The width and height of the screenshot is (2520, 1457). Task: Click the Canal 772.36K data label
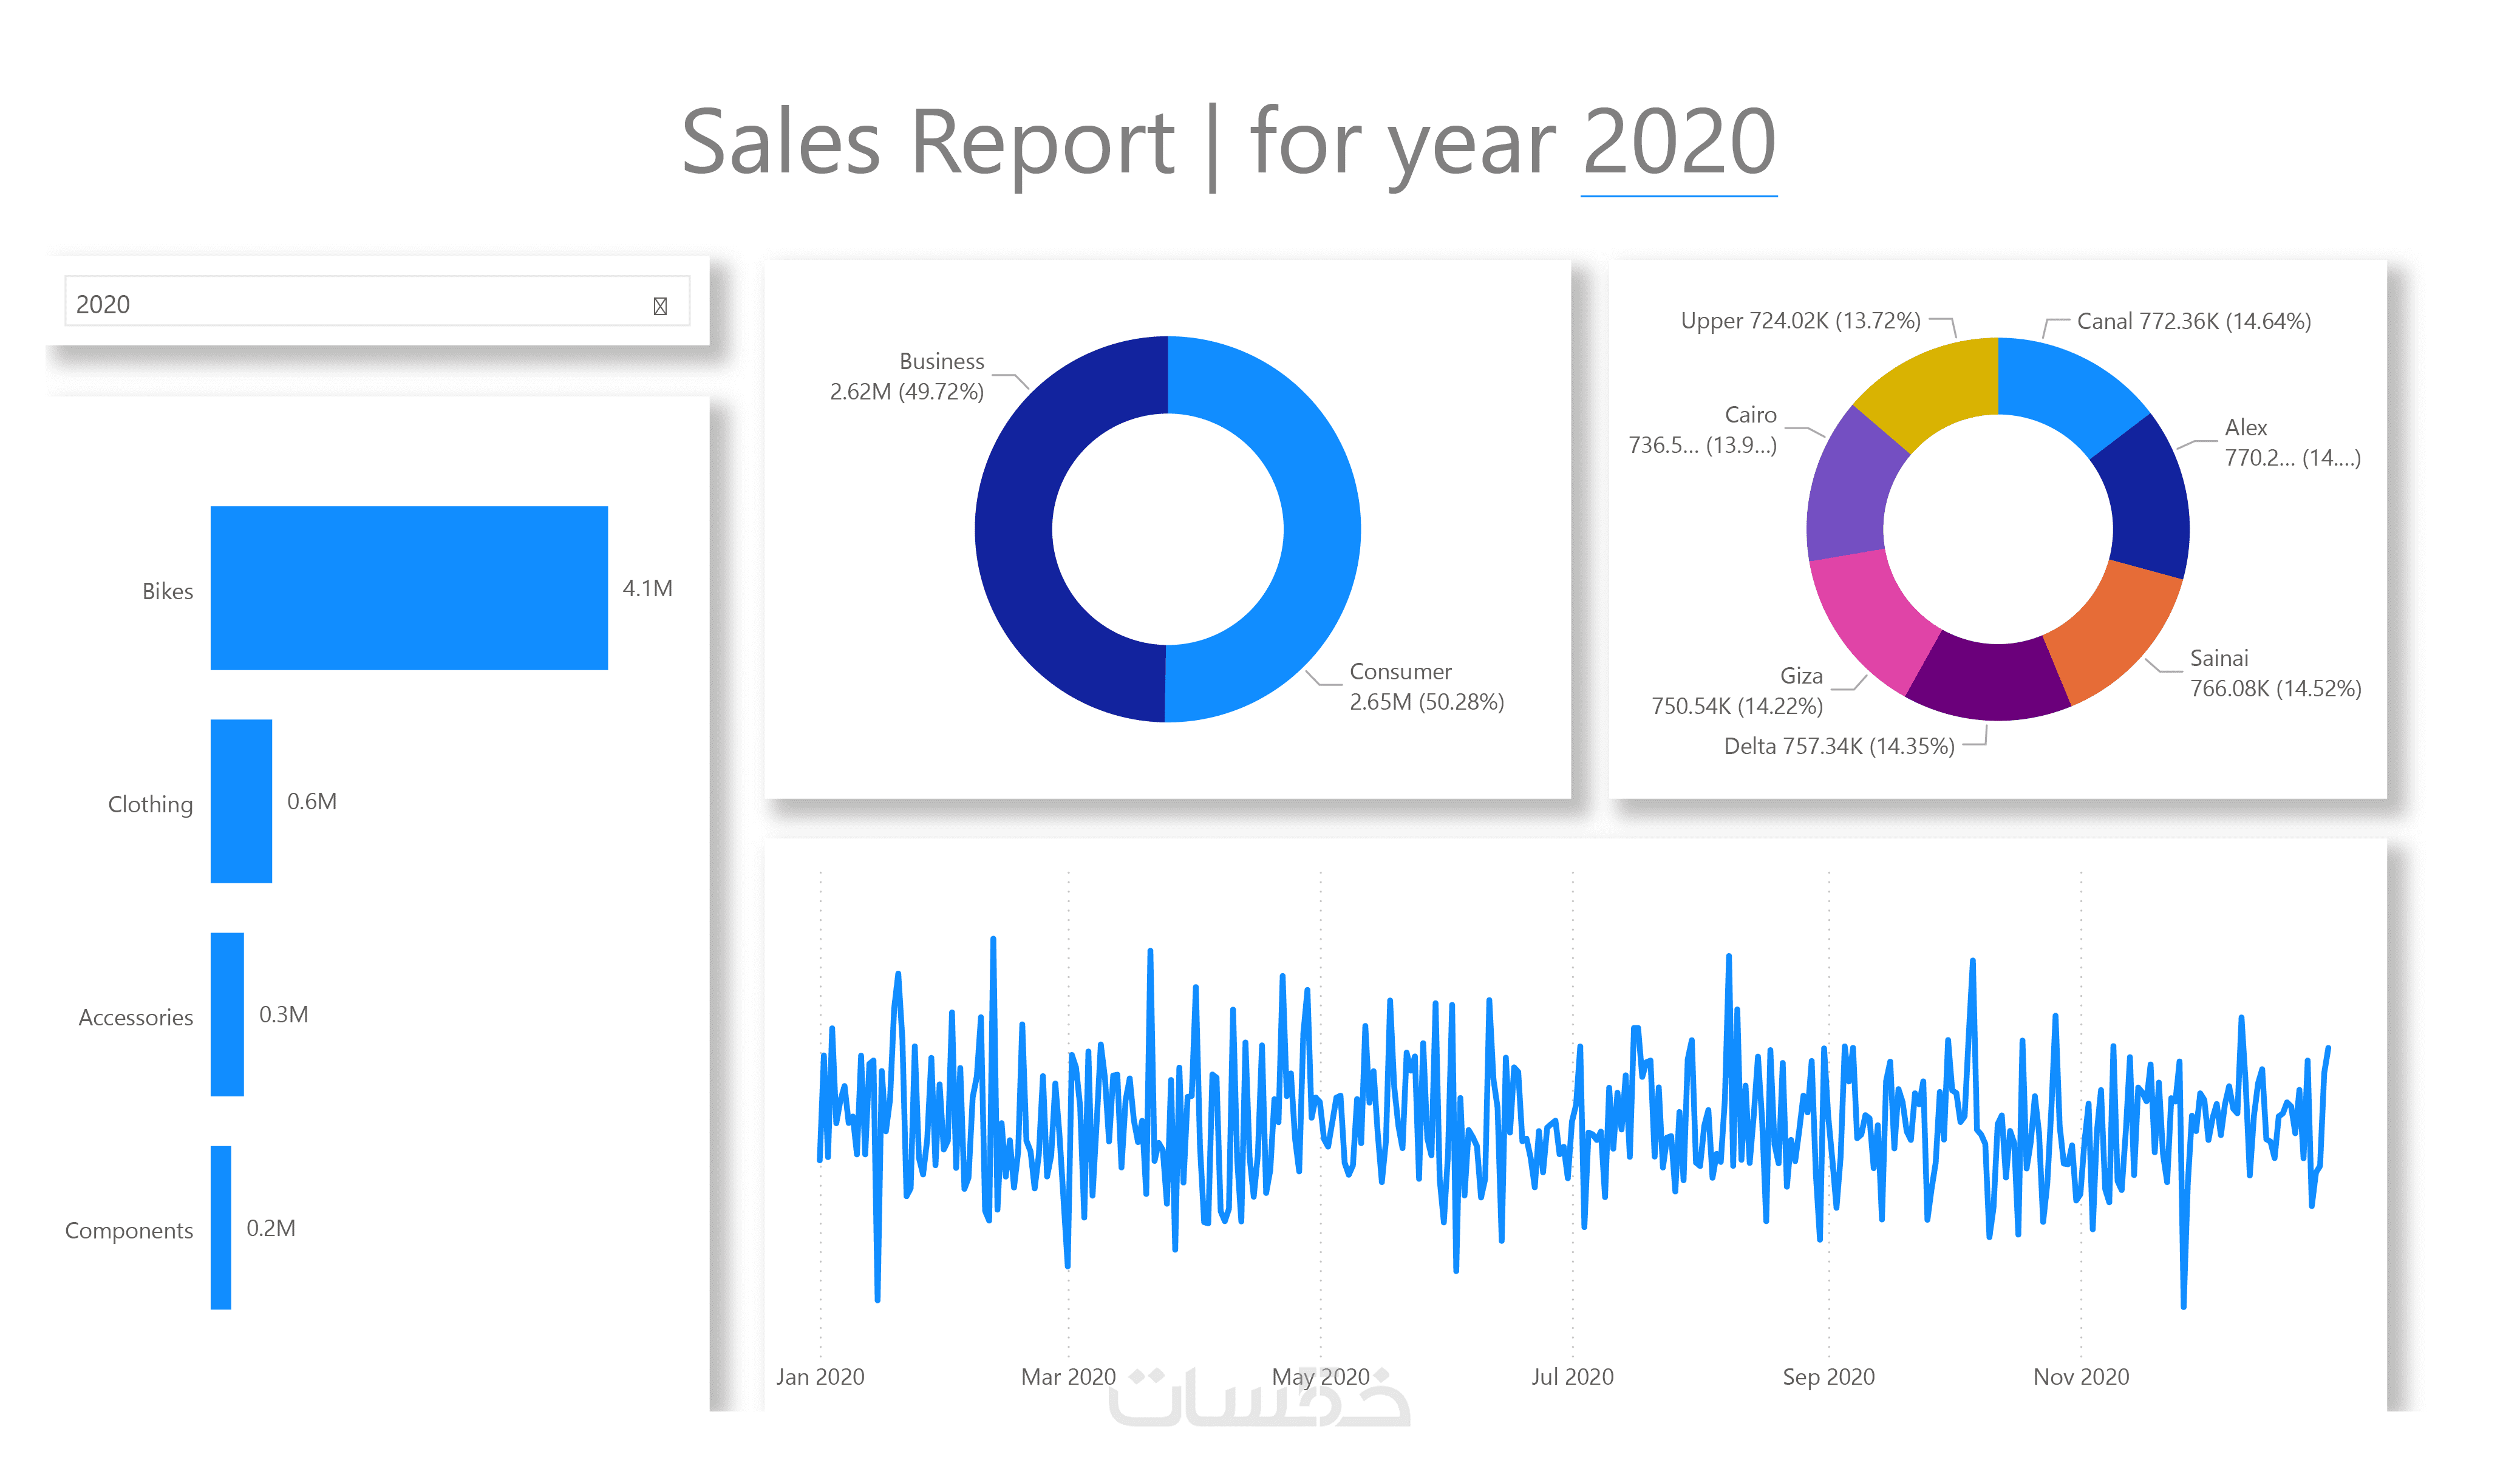click(x=2193, y=321)
